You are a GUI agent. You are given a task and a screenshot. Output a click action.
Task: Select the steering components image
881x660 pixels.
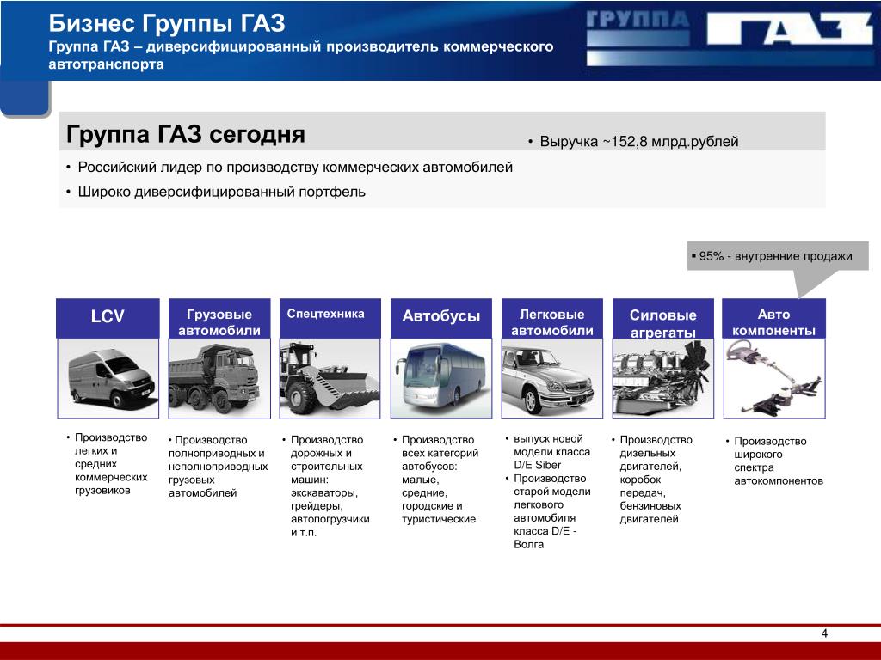pyautogui.click(x=773, y=378)
